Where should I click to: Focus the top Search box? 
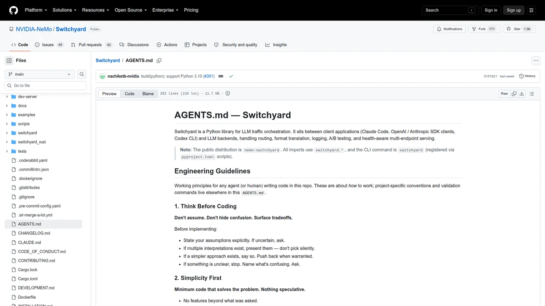450,10
